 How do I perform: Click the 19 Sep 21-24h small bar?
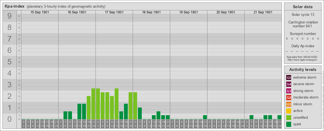205,117
